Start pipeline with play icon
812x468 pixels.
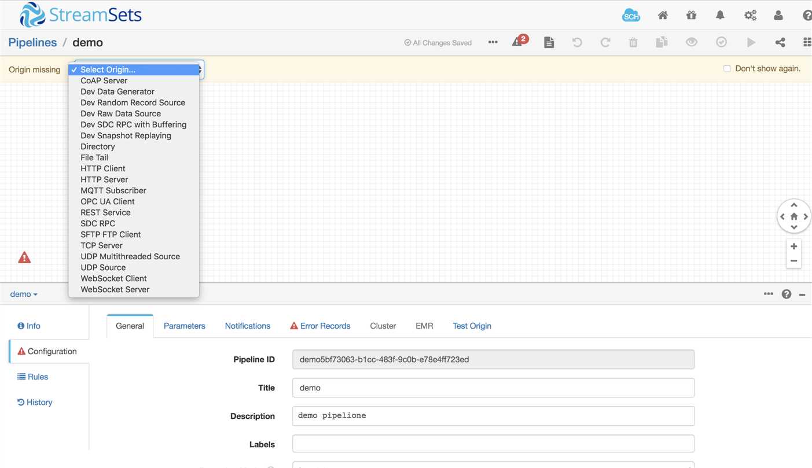pyautogui.click(x=751, y=42)
